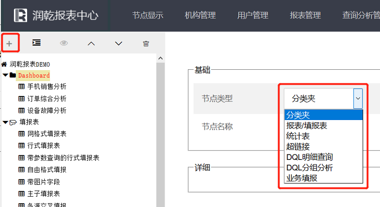Select the 主子填报表 node
Image resolution: width=380 pixels, height=207 pixels.
[x=43, y=193]
